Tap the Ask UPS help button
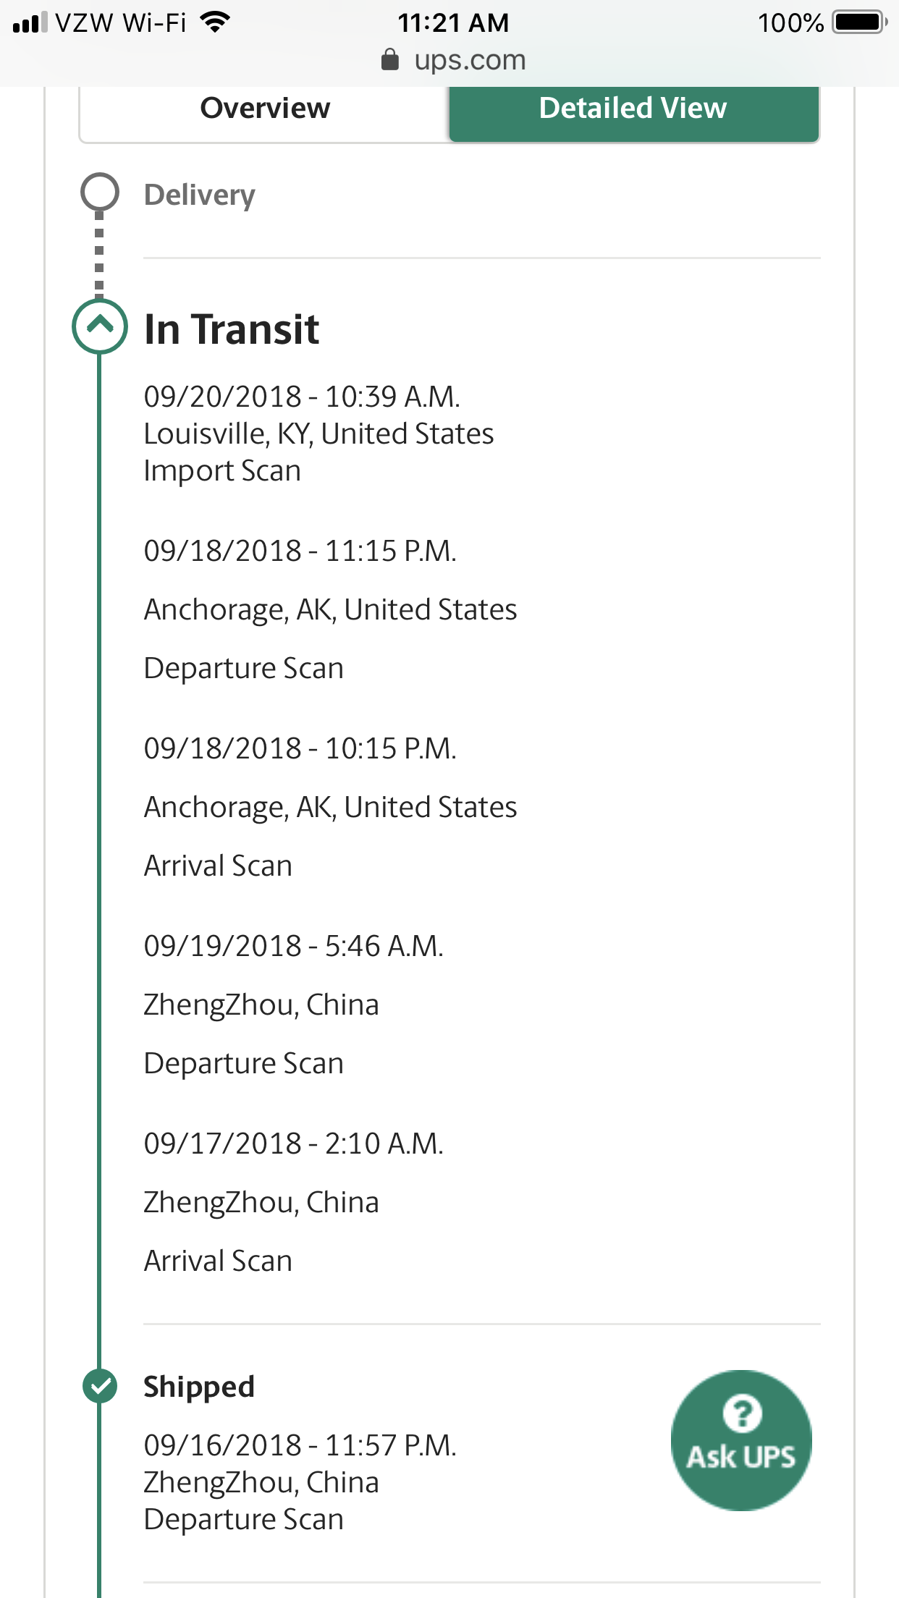The height and width of the screenshot is (1598, 899). tap(741, 1440)
